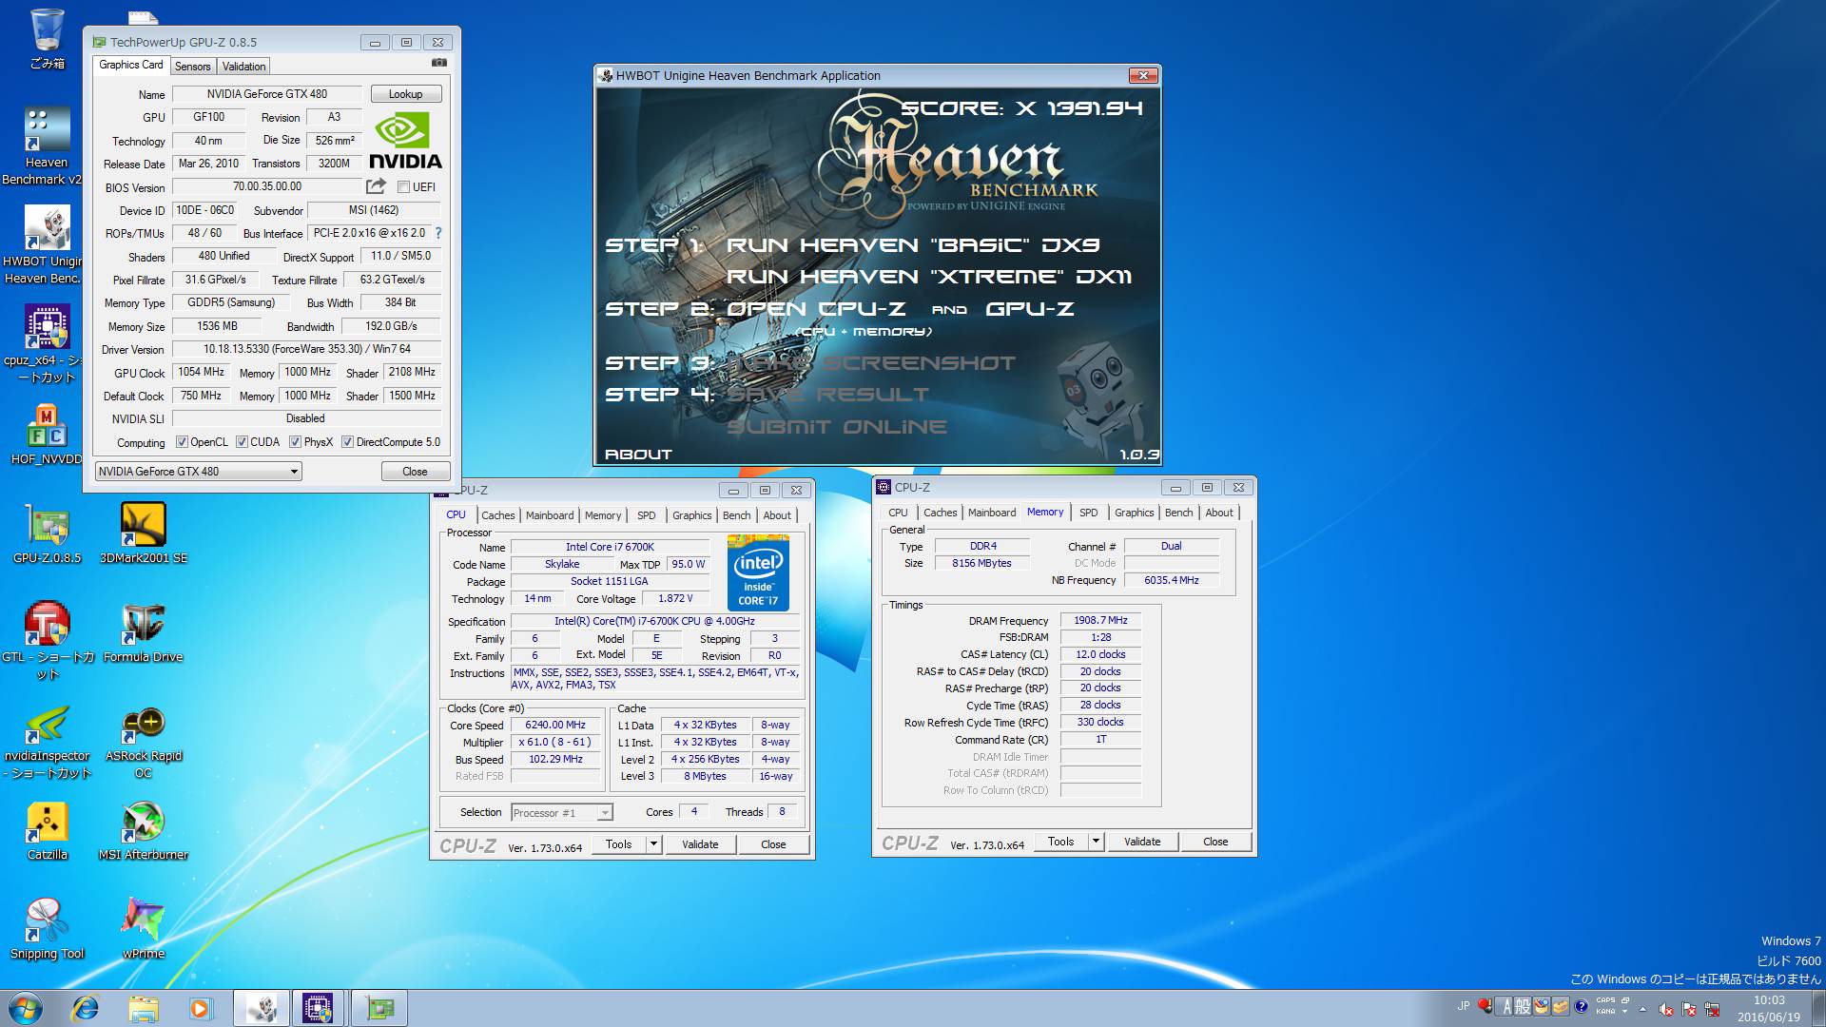Open the Recycle Bin desktop icon
1826x1027 pixels.
coord(47,39)
